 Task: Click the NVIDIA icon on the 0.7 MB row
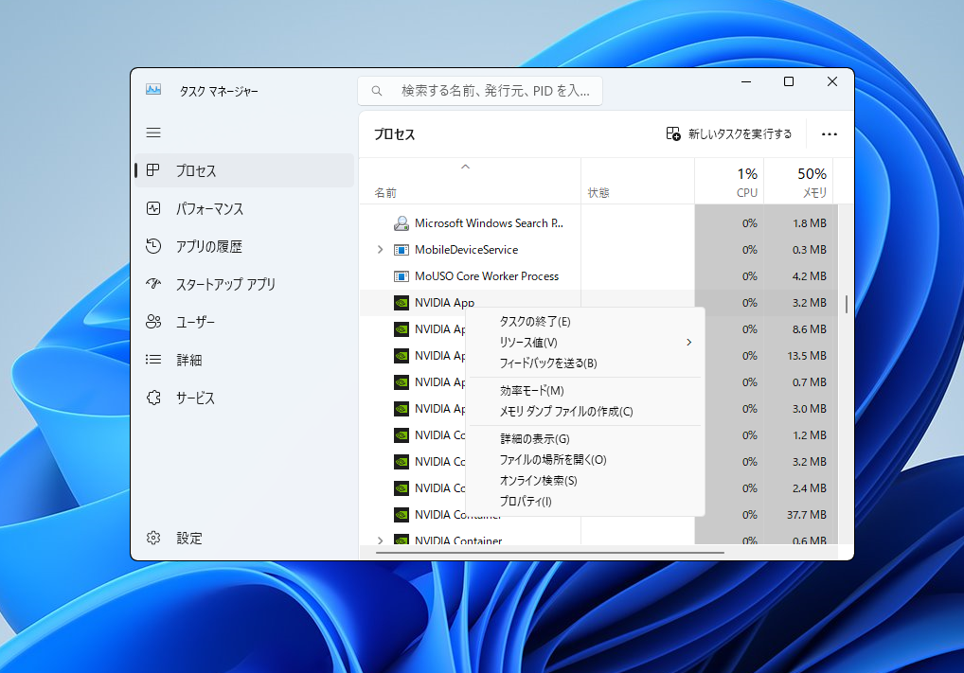402,381
